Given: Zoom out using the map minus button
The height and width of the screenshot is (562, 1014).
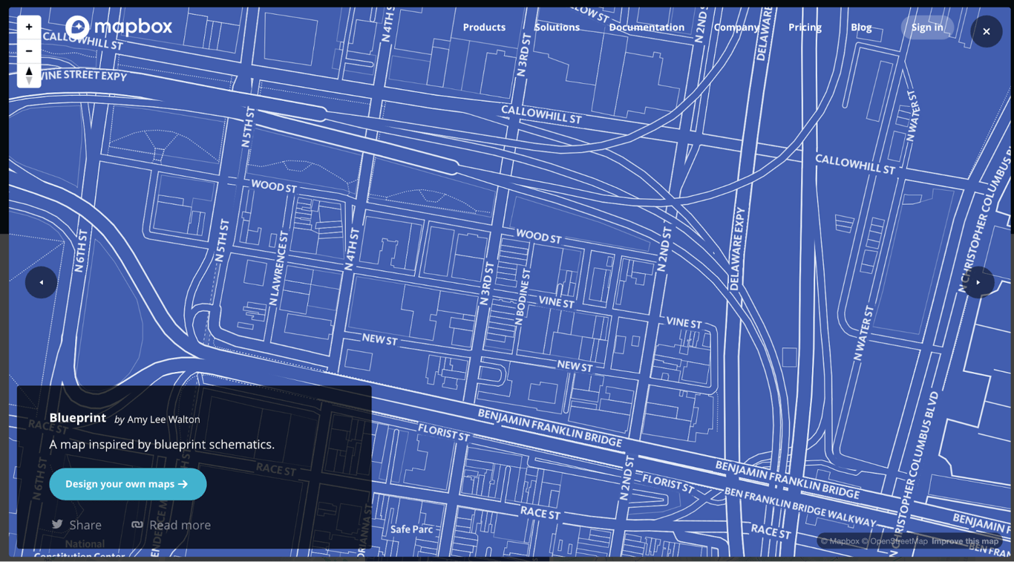Looking at the screenshot, I should [x=29, y=50].
